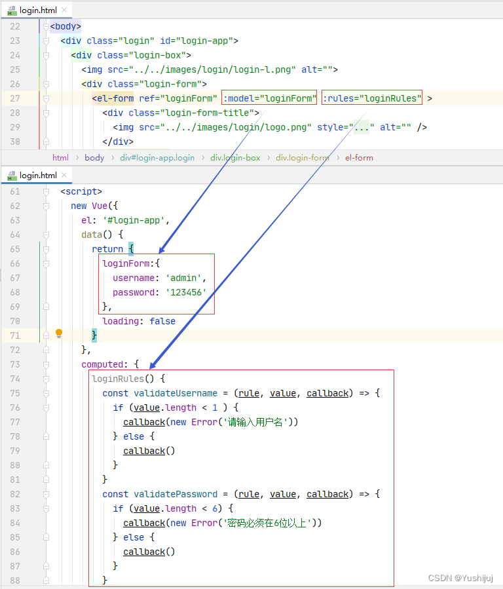Viewport: 503px width, 589px height.
Task: Click the new Vue({ text on line 62
Action: pos(94,206)
